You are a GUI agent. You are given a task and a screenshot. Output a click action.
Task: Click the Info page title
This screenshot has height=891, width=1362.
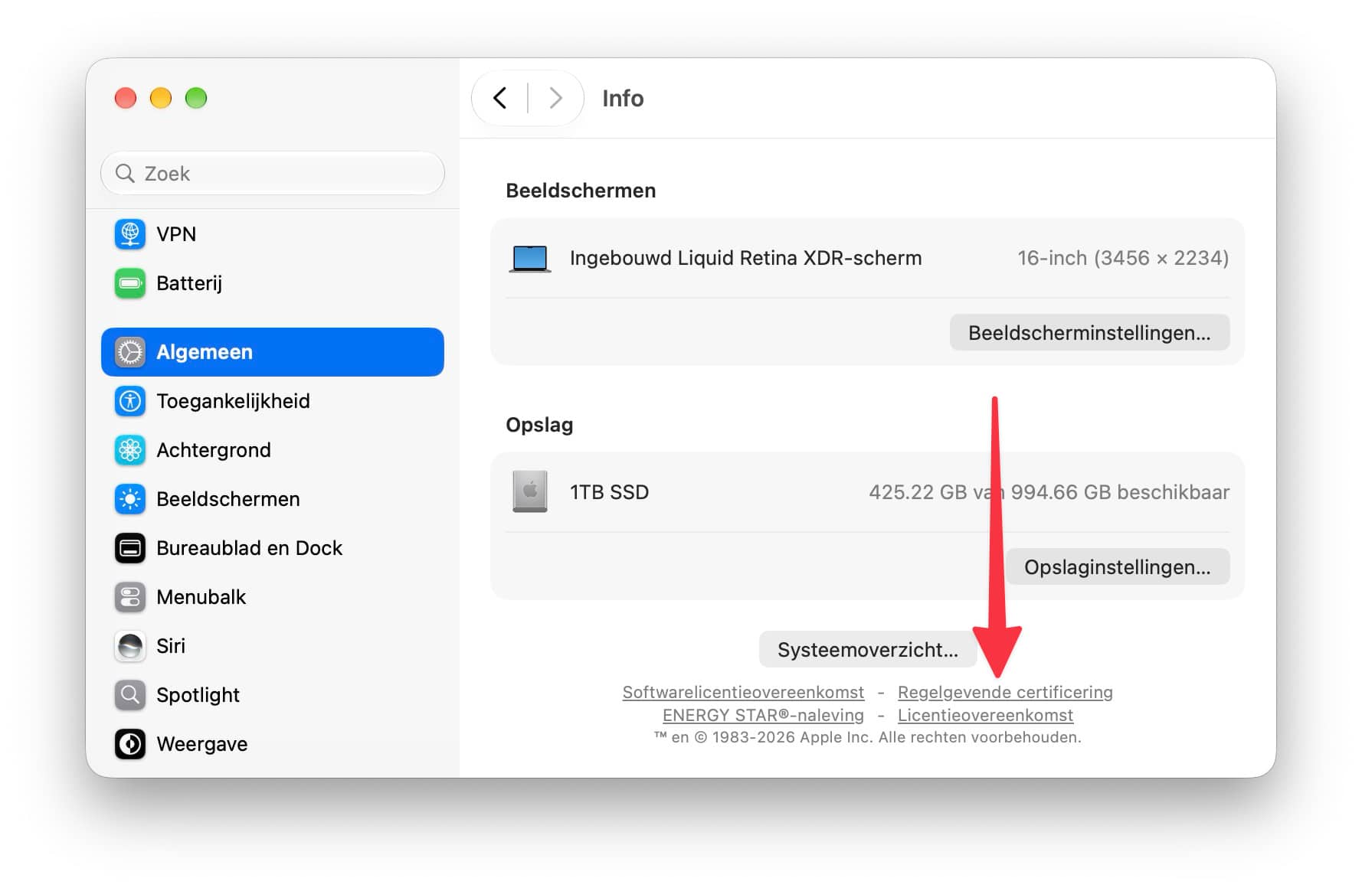[623, 99]
